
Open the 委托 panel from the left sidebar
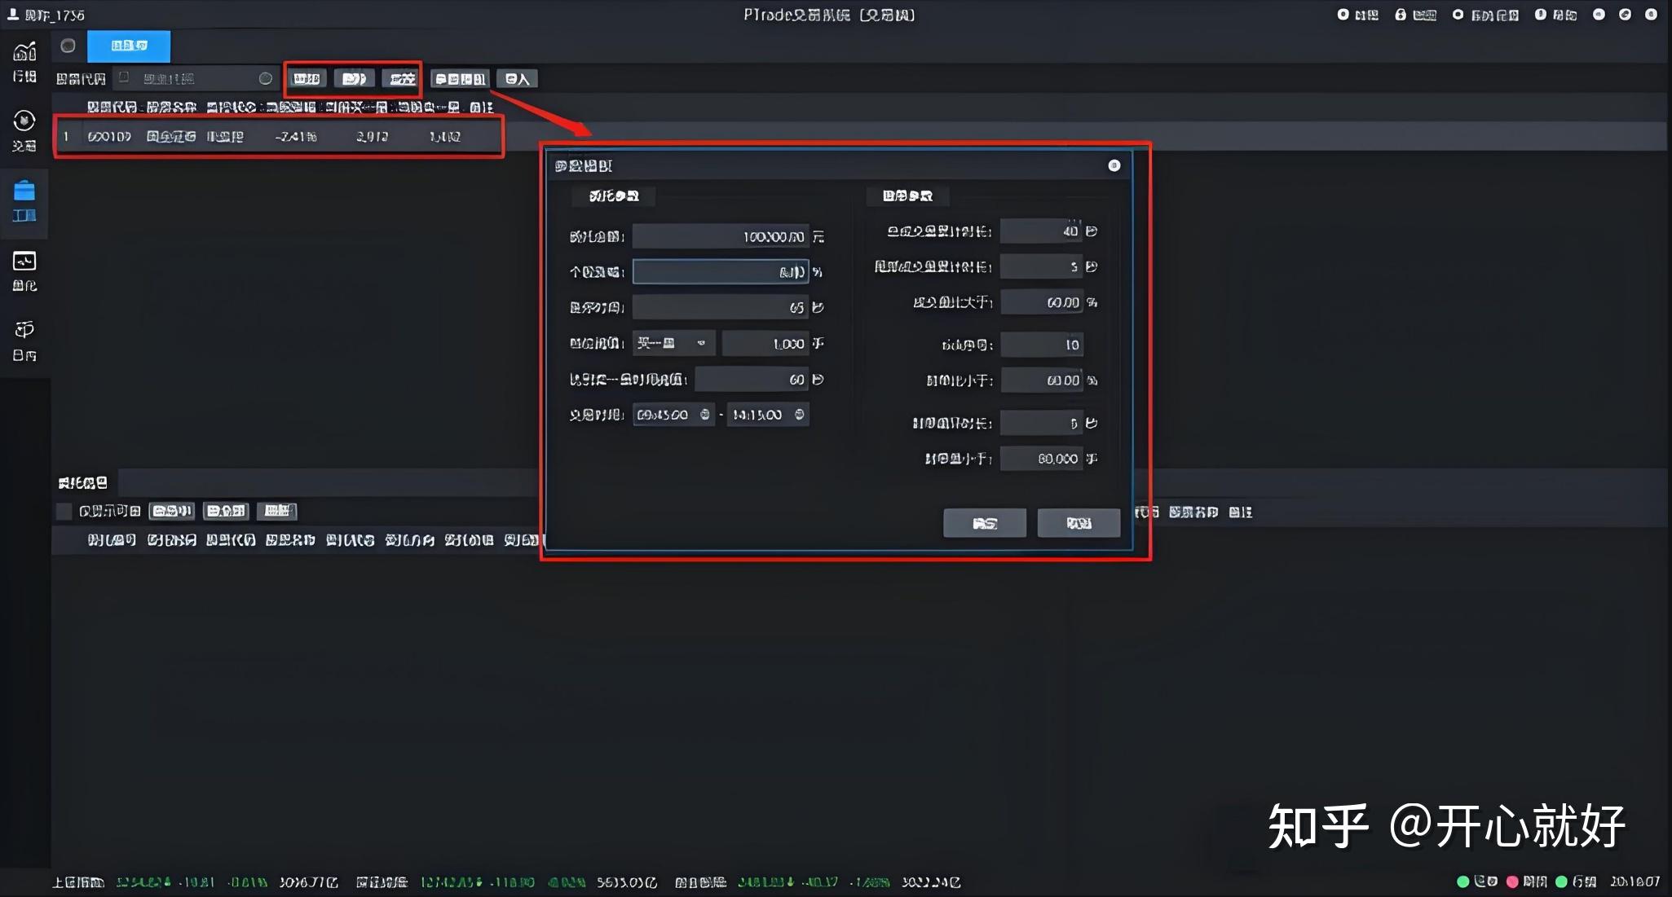point(24,269)
